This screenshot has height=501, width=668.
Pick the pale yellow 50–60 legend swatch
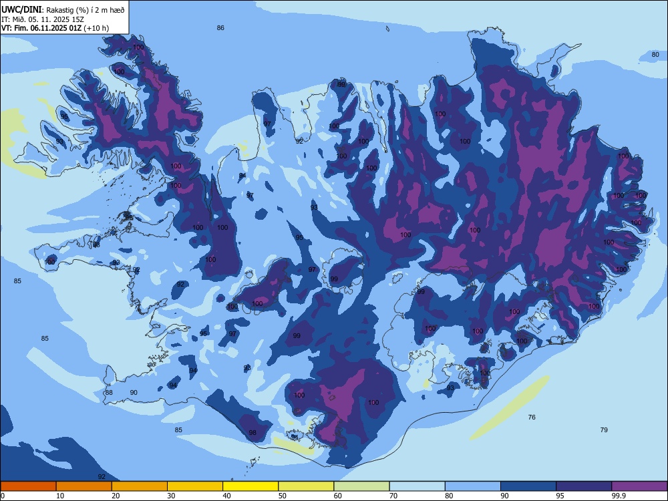coord(306,486)
